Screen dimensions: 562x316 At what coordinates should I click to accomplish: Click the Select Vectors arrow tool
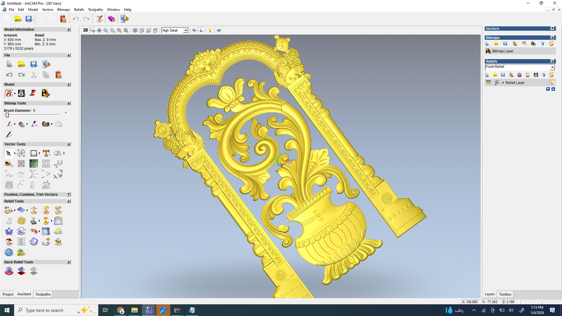[8, 153]
